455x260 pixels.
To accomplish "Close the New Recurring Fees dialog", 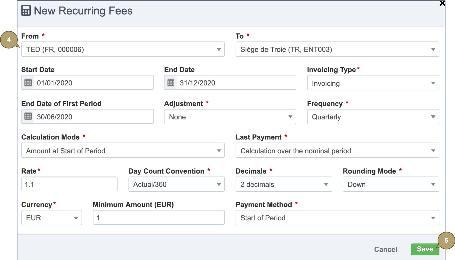I will [442, 3].
